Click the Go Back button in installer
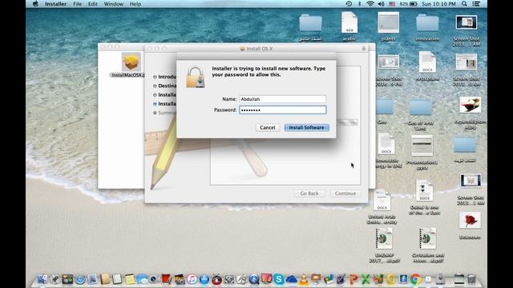The image size is (513, 288). (x=309, y=194)
